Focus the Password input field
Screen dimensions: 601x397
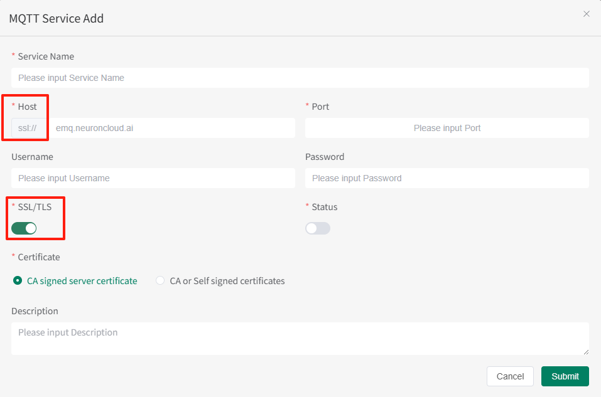tap(447, 178)
